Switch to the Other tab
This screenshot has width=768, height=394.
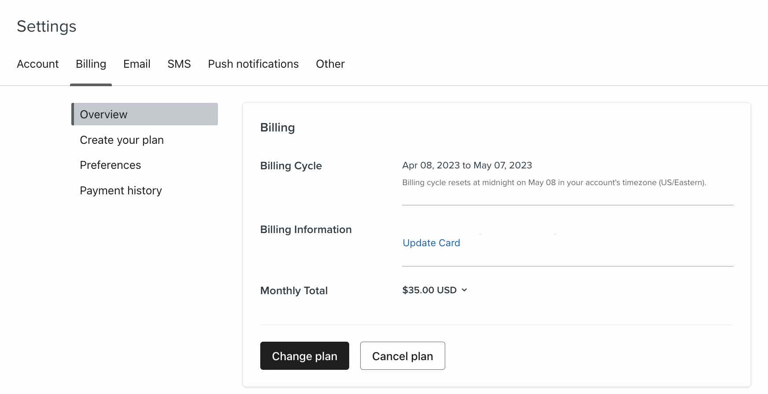(x=330, y=64)
